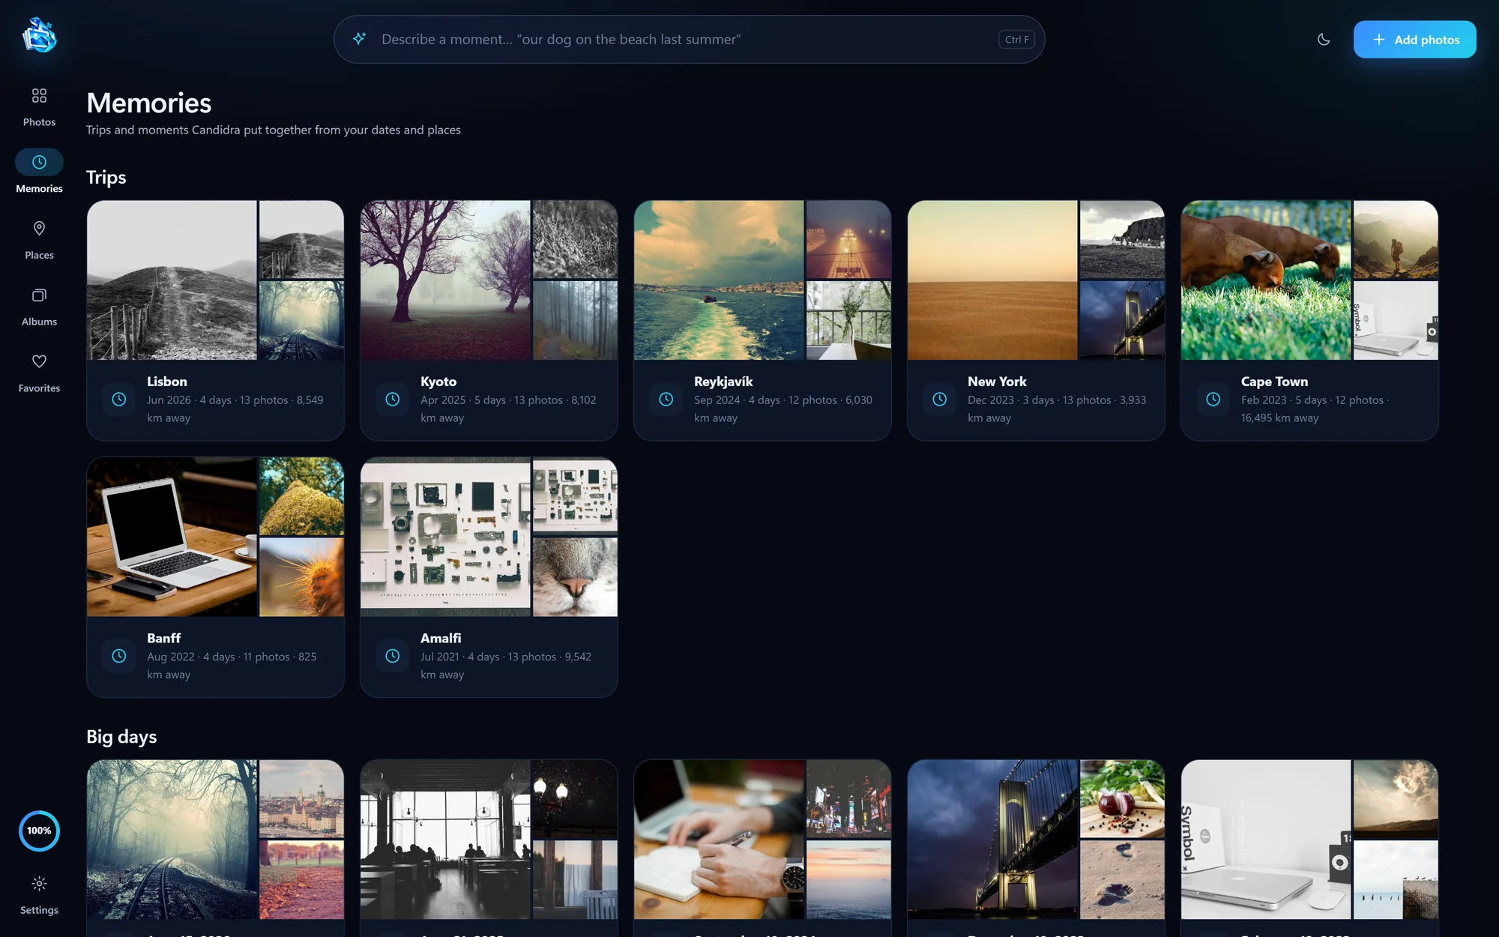
Task: Click the clock icon on Reykjavík card
Action: pyautogui.click(x=666, y=400)
